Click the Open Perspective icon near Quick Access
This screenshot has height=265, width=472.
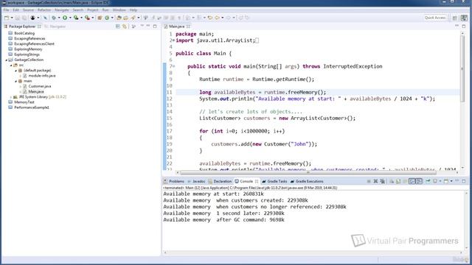[x=455, y=18]
